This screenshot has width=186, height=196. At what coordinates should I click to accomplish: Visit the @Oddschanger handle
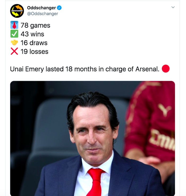[43, 14]
